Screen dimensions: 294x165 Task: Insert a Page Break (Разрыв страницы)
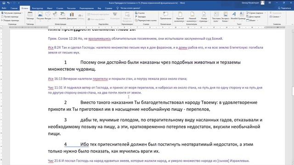click(x=10, y=20)
